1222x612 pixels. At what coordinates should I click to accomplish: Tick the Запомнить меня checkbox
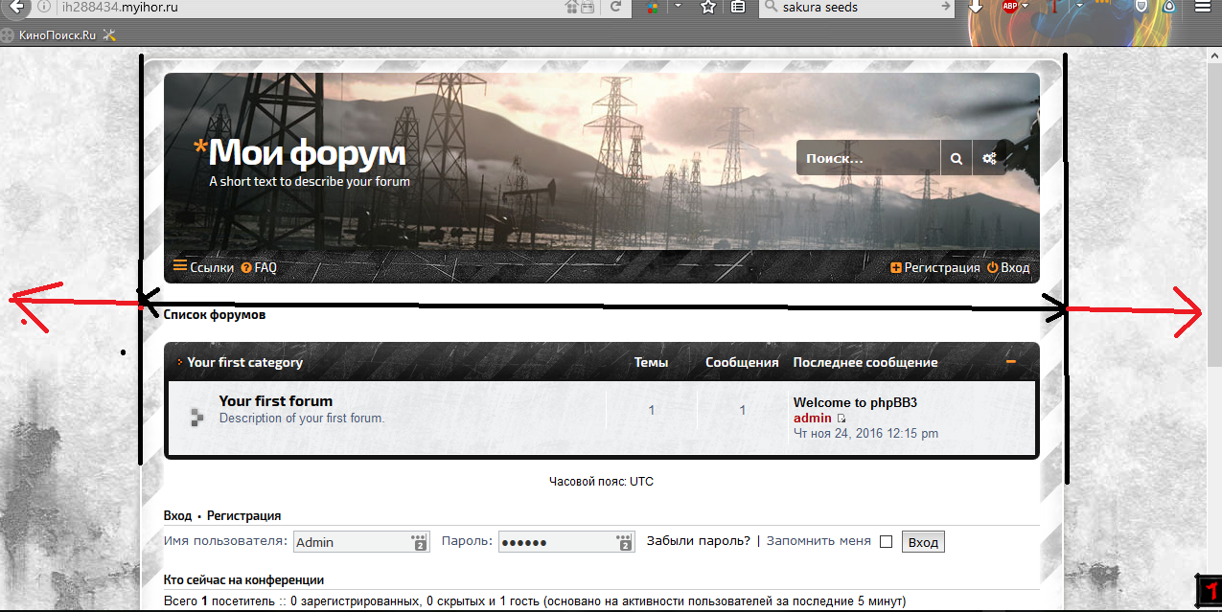pyautogui.click(x=886, y=542)
